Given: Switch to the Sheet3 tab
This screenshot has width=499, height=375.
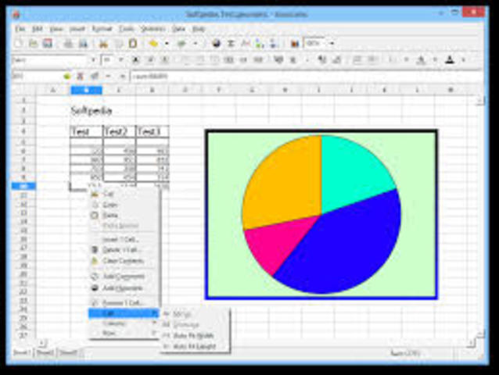Looking at the screenshot, I should (x=68, y=352).
